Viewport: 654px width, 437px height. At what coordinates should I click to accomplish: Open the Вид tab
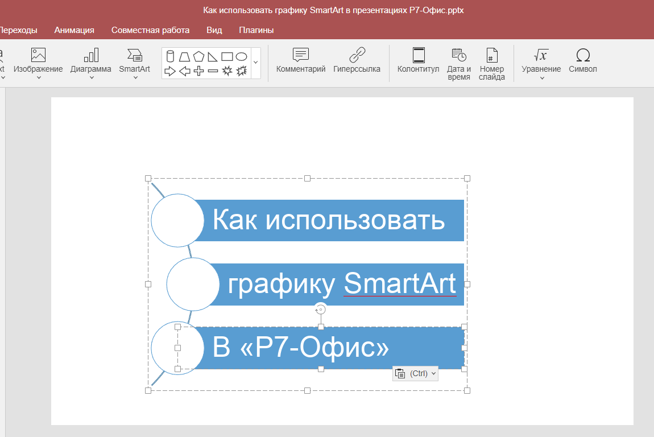(x=214, y=30)
